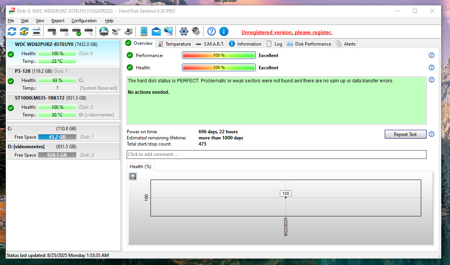Viewport: 450px width, 265px height.
Task: Select the Health (%) graph tab
Action: [x=141, y=167]
